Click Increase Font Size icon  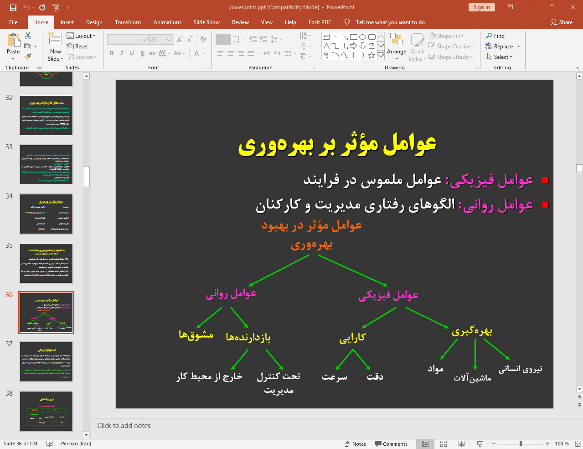(x=180, y=40)
